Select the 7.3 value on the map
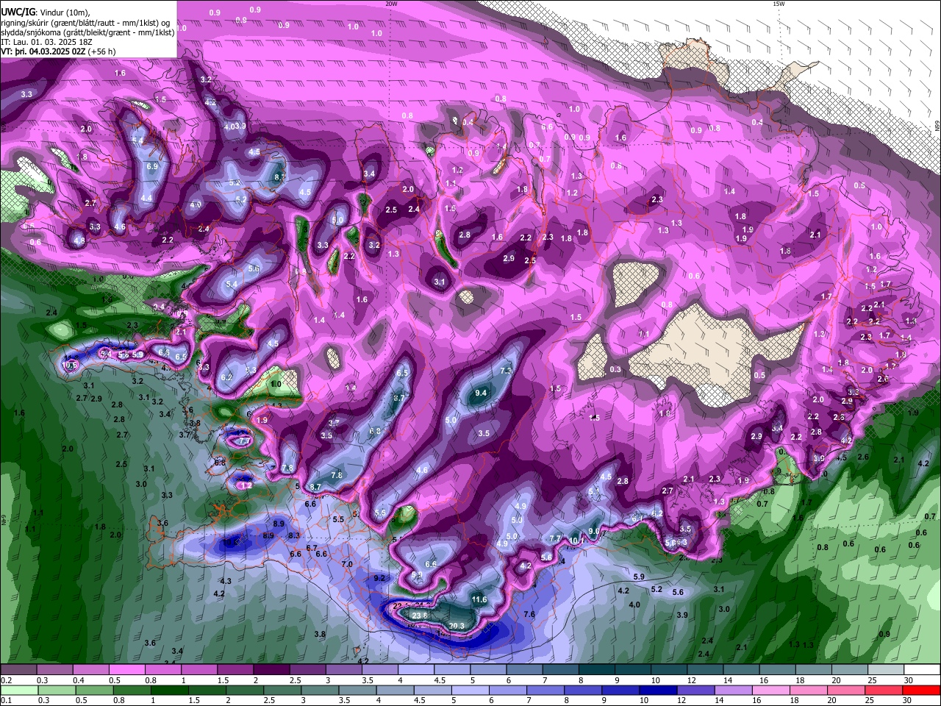Screen dimensions: 941x706 pyautogui.click(x=506, y=371)
